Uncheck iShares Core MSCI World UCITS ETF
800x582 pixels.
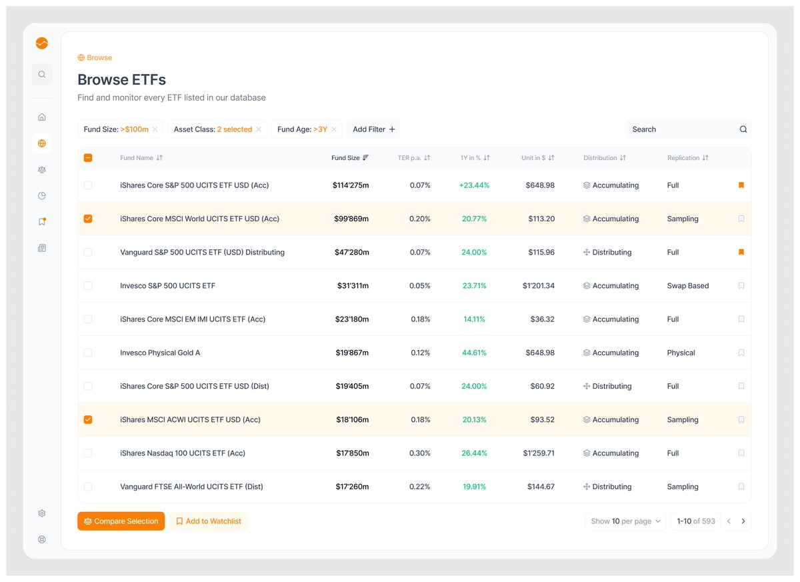point(88,218)
